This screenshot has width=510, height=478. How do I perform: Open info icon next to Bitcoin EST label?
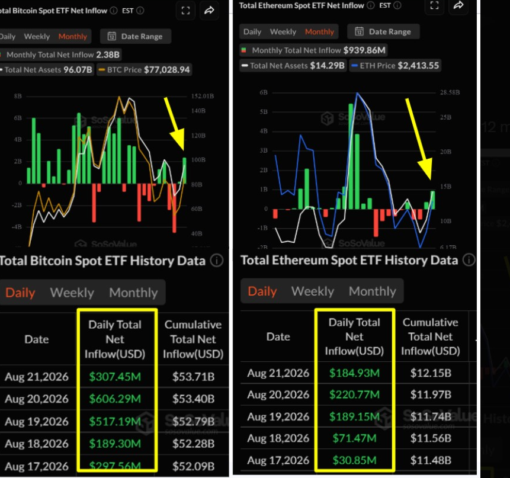(x=140, y=11)
